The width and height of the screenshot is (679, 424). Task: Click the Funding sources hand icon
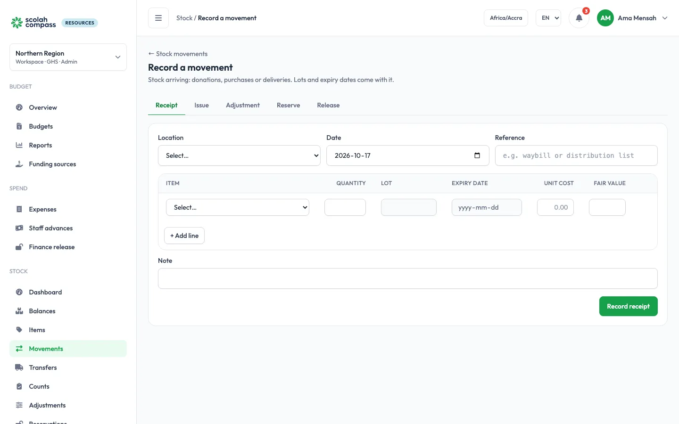pos(19,164)
